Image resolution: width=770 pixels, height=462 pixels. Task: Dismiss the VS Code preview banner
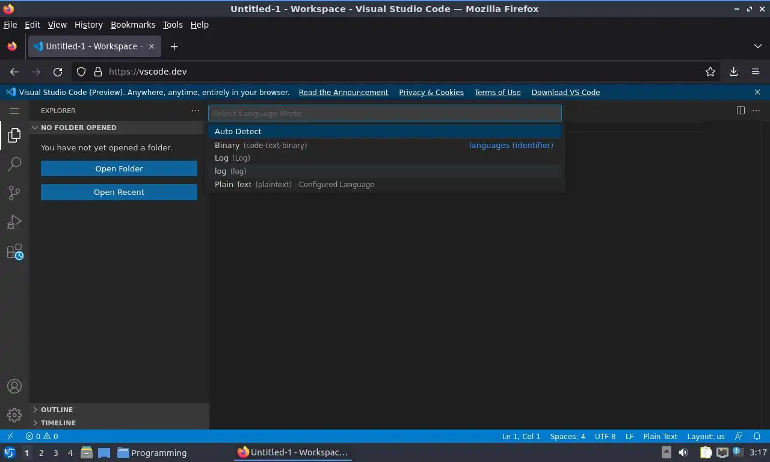pos(757,92)
